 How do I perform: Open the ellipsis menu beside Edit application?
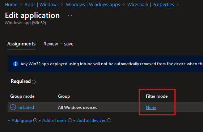click(x=70, y=16)
